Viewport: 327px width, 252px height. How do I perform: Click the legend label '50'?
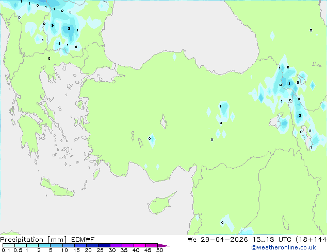pyautogui.click(x=159, y=250)
